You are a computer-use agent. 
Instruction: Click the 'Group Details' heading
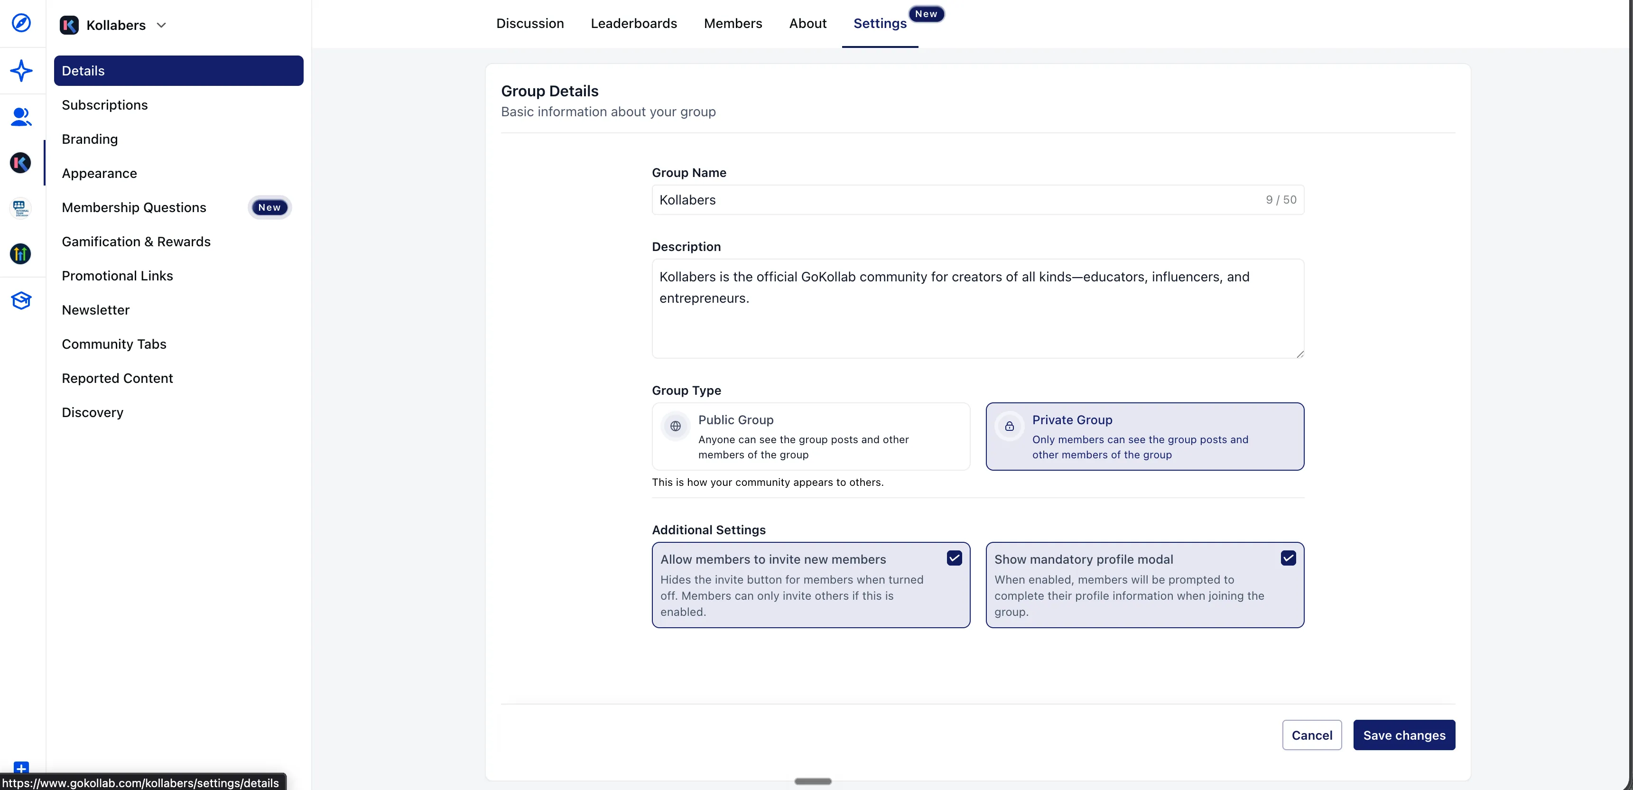[549, 91]
